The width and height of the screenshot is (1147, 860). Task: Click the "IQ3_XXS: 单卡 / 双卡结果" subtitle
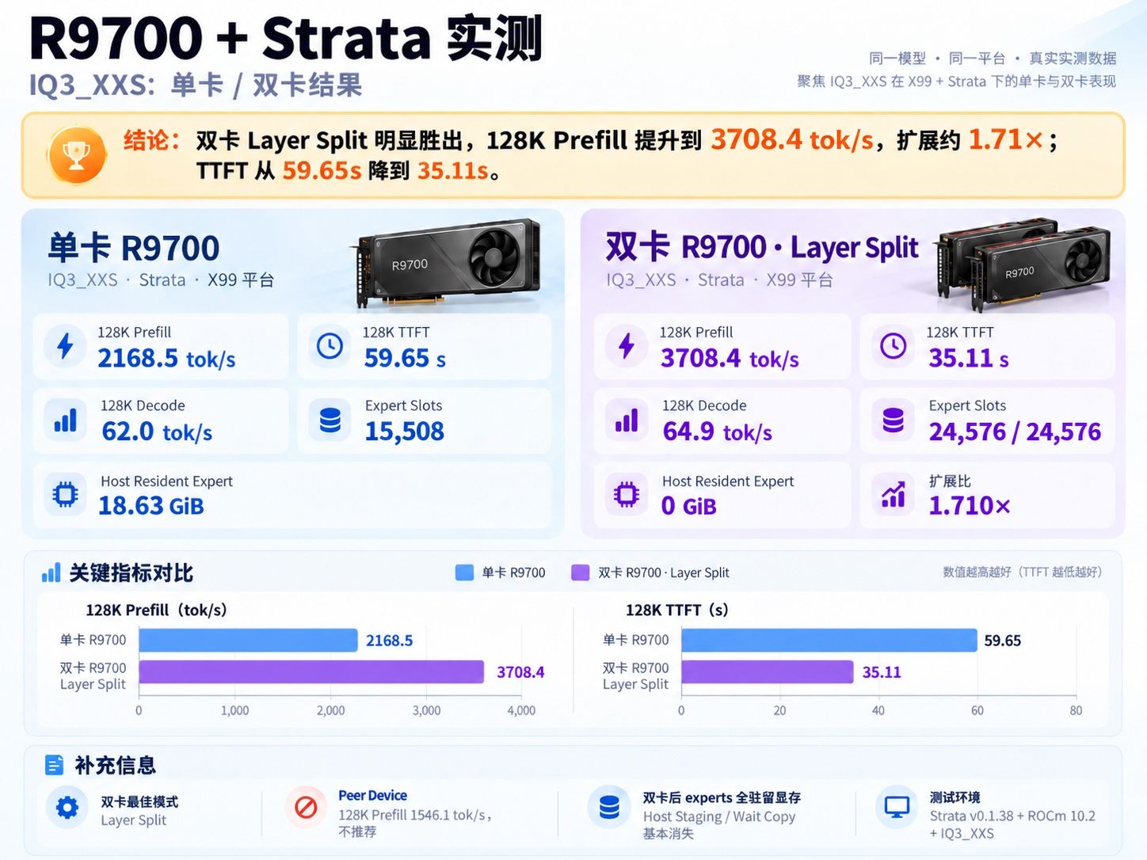[x=196, y=85]
